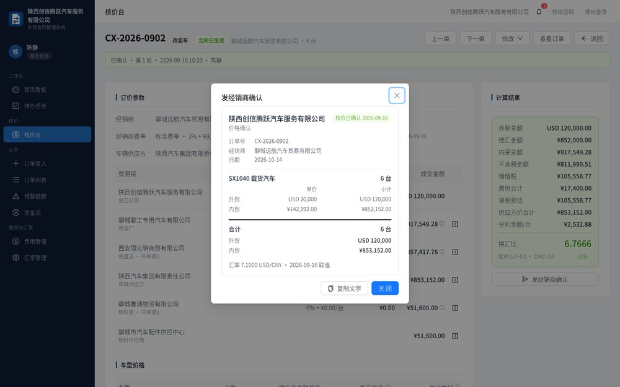Open 订单录入 in the sidebar
620x387 pixels.
coord(47,163)
